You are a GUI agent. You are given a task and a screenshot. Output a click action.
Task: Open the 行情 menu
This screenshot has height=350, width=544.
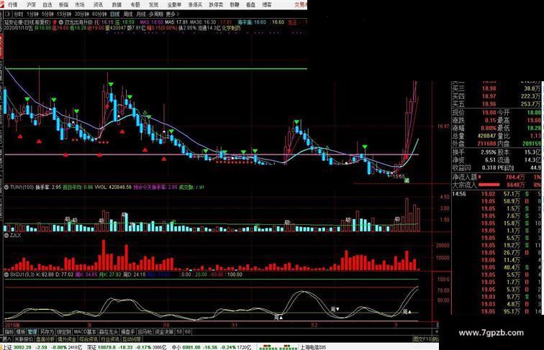pos(12,4)
